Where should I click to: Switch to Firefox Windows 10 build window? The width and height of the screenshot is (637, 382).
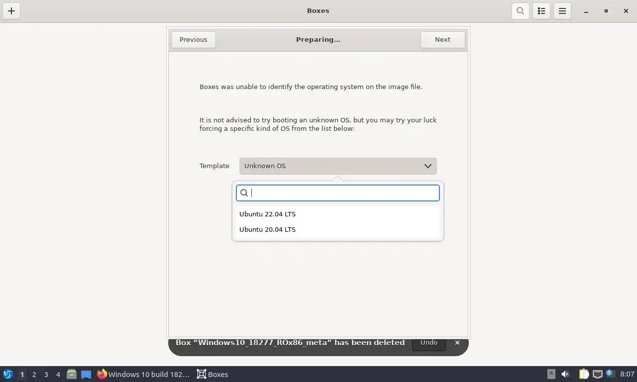(x=143, y=374)
